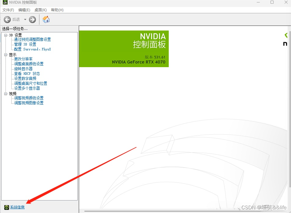Open the back history dropdown arrow
Viewport: 291px width, 213px height.
(25, 20)
